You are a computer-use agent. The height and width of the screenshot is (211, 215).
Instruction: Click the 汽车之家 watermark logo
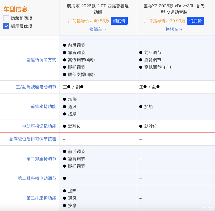[x=207, y=208]
